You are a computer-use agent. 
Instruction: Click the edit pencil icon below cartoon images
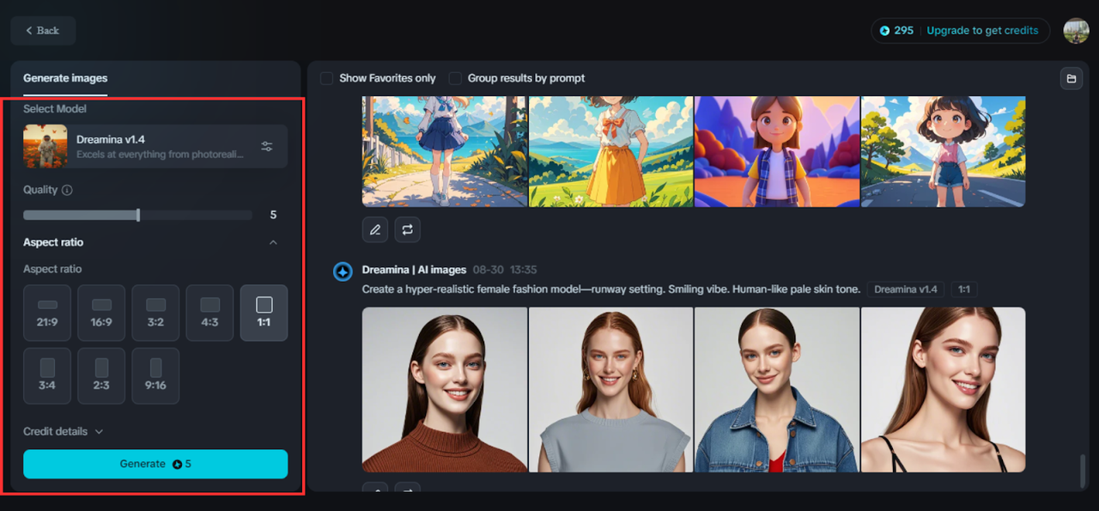(374, 229)
